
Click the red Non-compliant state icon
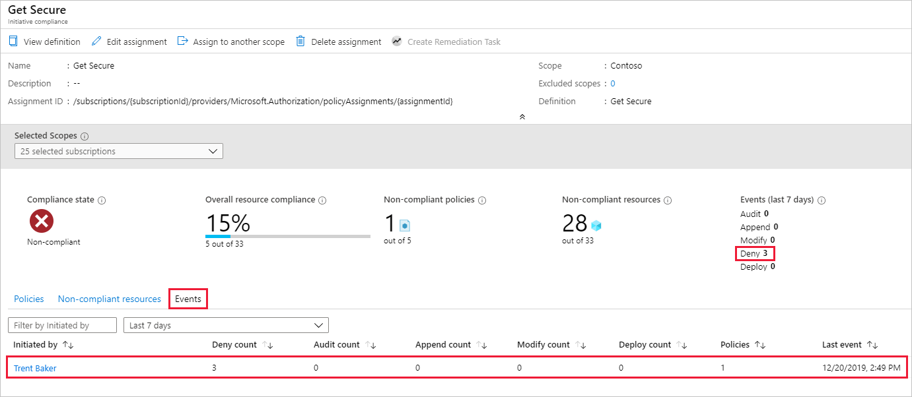click(x=41, y=222)
